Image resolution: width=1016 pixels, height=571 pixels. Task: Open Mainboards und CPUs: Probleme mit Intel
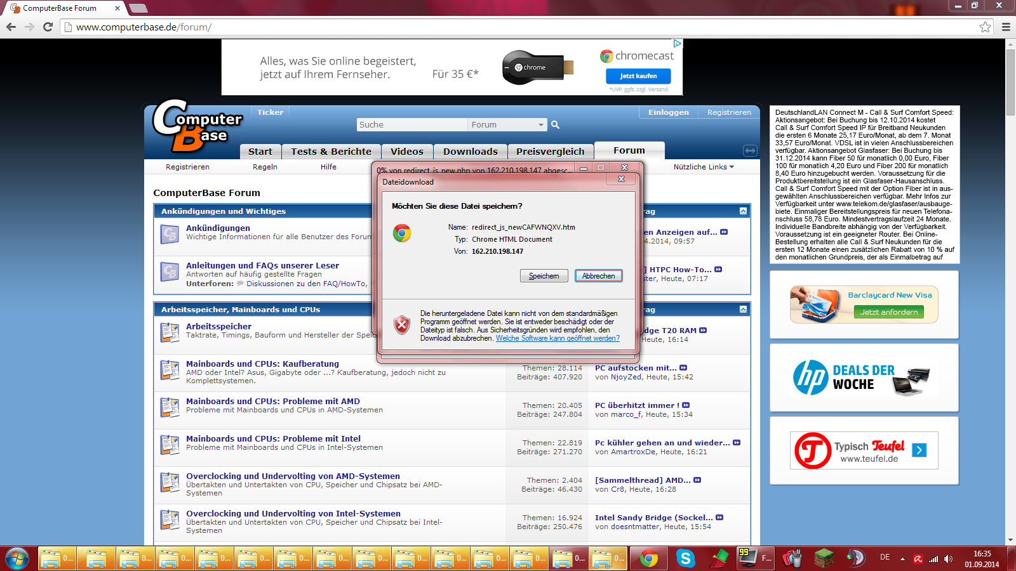point(273,438)
